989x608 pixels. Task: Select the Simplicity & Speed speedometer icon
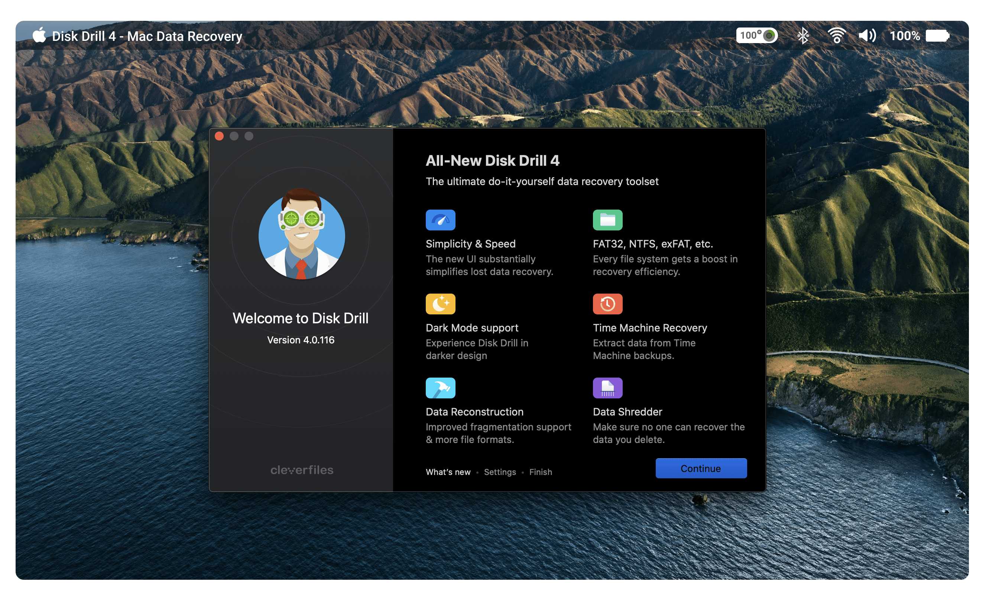point(441,220)
